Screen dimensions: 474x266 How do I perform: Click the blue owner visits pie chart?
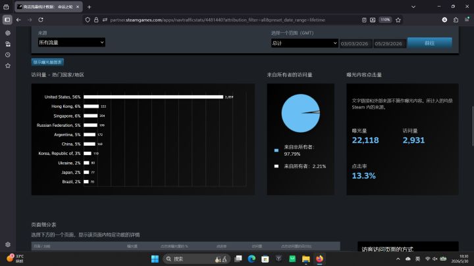coord(300,113)
